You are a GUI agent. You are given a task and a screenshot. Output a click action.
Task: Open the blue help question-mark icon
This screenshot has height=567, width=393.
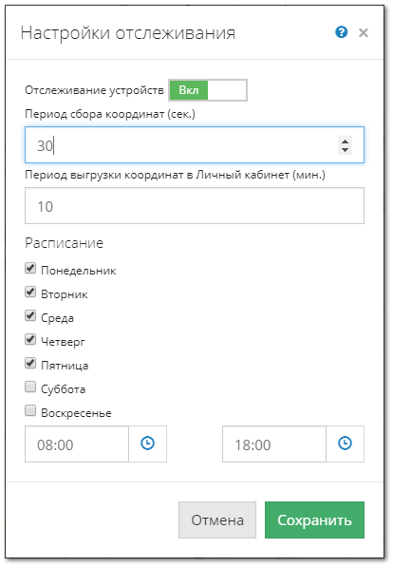(x=342, y=32)
